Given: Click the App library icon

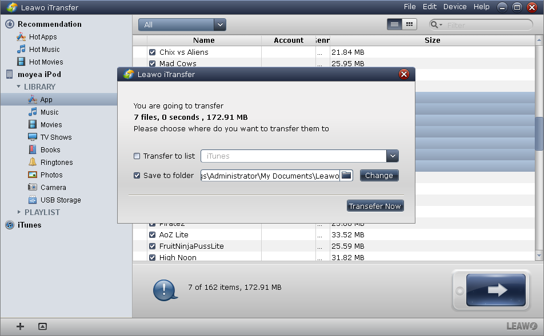Looking at the screenshot, I should [x=33, y=100].
